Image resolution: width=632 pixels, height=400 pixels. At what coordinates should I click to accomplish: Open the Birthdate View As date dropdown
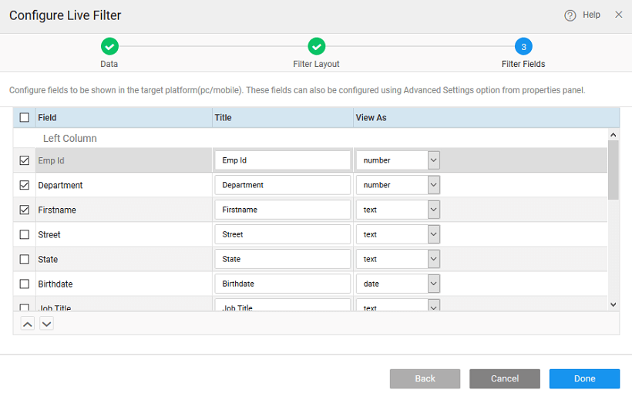pyautogui.click(x=433, y=284)
